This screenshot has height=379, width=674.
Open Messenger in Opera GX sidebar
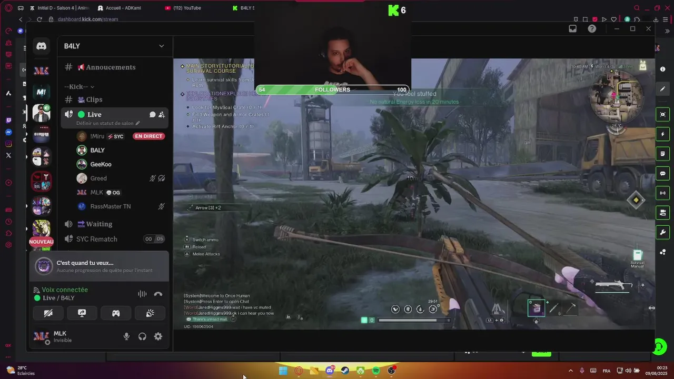pyautogui.click(x=8, y=132)
